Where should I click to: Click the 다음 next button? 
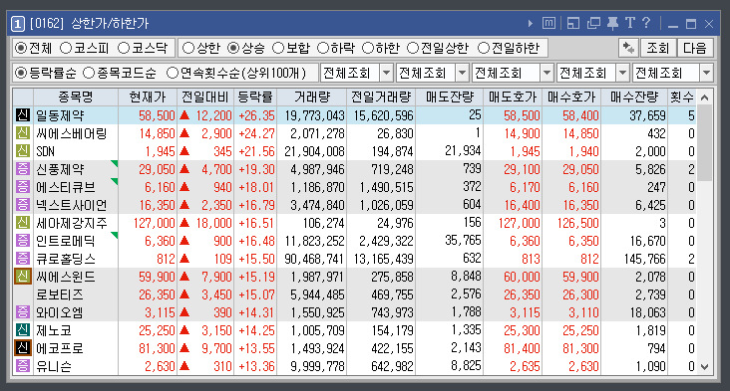pos(695,48)
